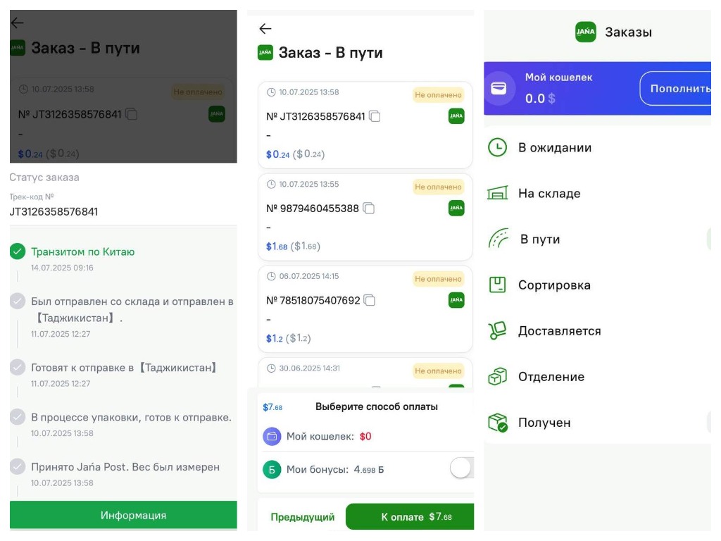Open the 'Получен' orders section
This screenshot has width=721, height=541.
544,423
